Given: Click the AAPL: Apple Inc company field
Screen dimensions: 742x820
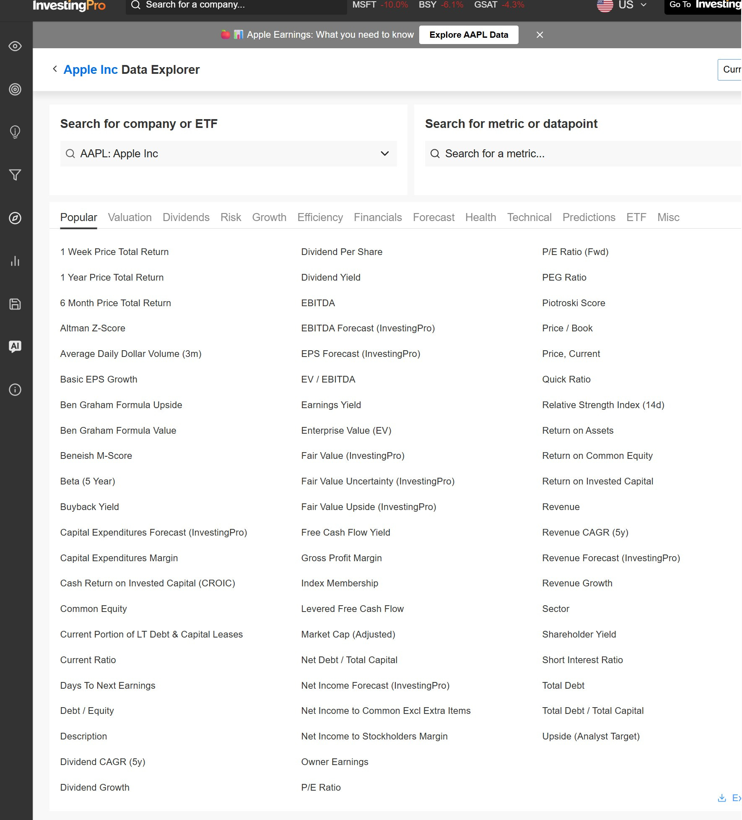Looking at the screenshot, I should pos(228,154).
